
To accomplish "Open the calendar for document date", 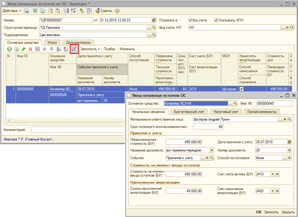I will pyautogui.click(x=154, y=20).
